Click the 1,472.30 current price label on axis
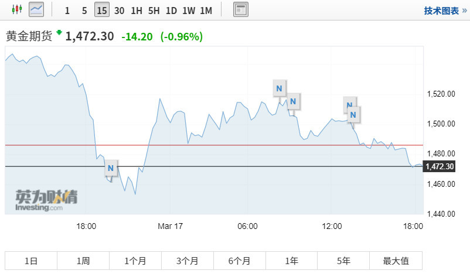The width and height of the screenshot is (470, 277). click(440, 167)
